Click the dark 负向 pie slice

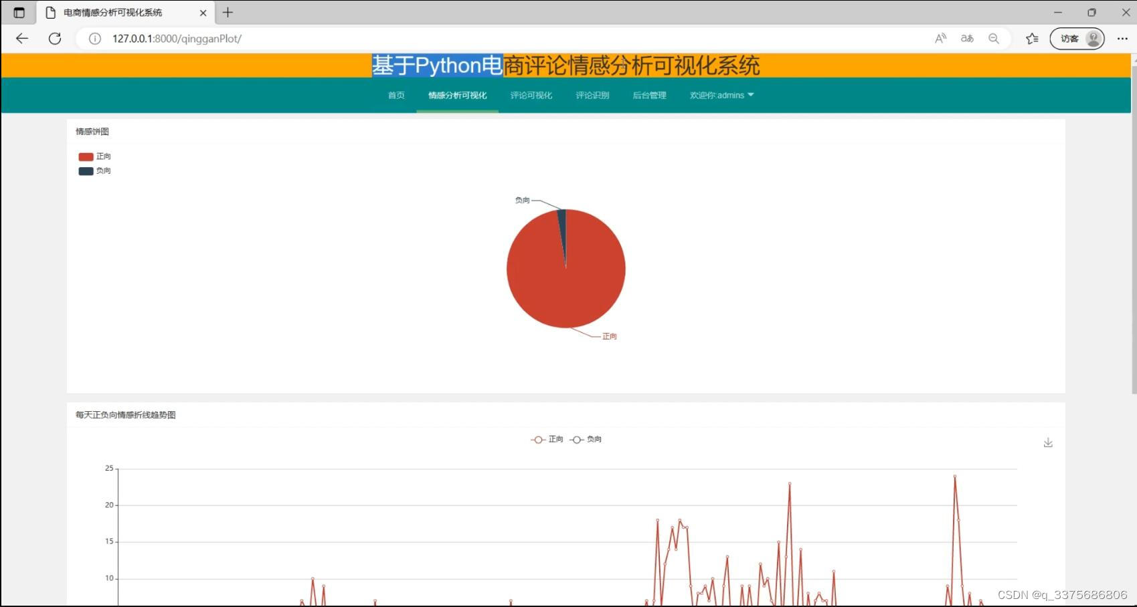(563, 227)
